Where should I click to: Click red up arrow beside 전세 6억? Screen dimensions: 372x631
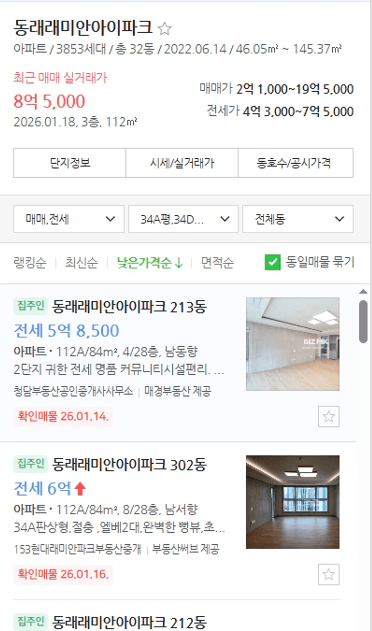click(x=80, y=488)
